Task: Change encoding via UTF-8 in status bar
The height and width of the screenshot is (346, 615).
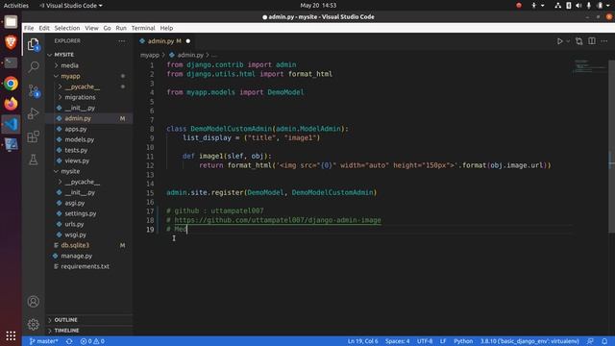Action: 425,341
